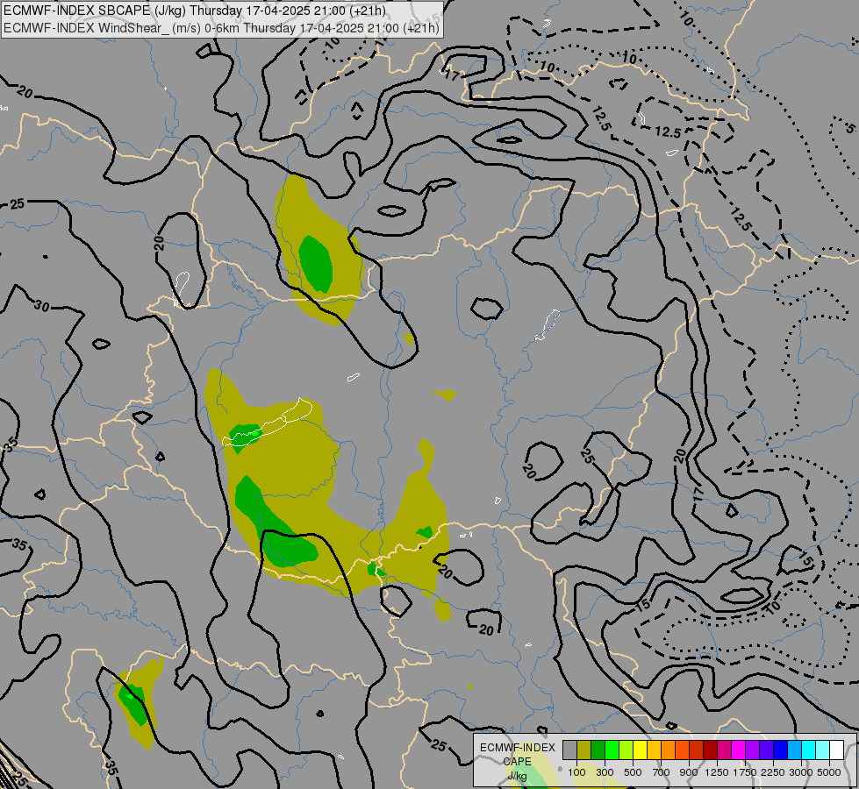Select the bright green legend swatch after 300
The height and width of the screenshot is (789, 859).
coord(612,750)
